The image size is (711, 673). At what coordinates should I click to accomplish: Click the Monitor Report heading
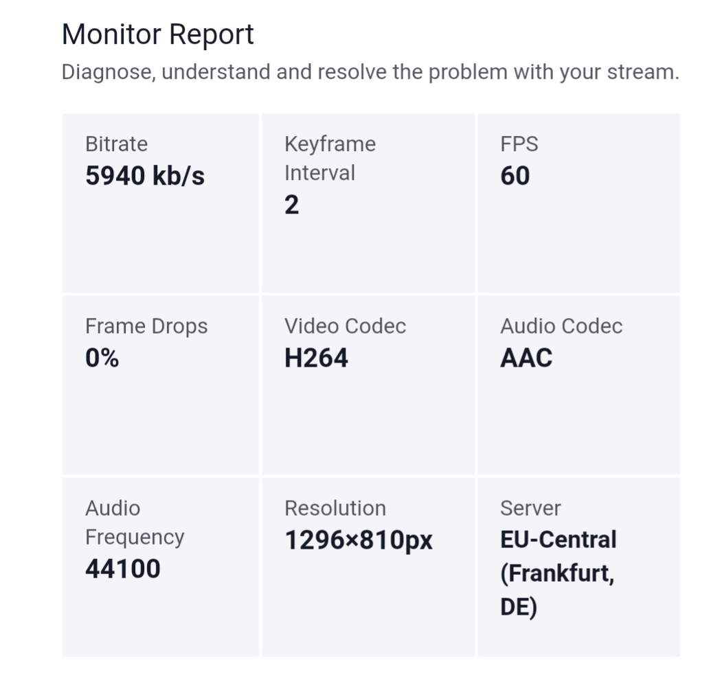tap(158, 34)
